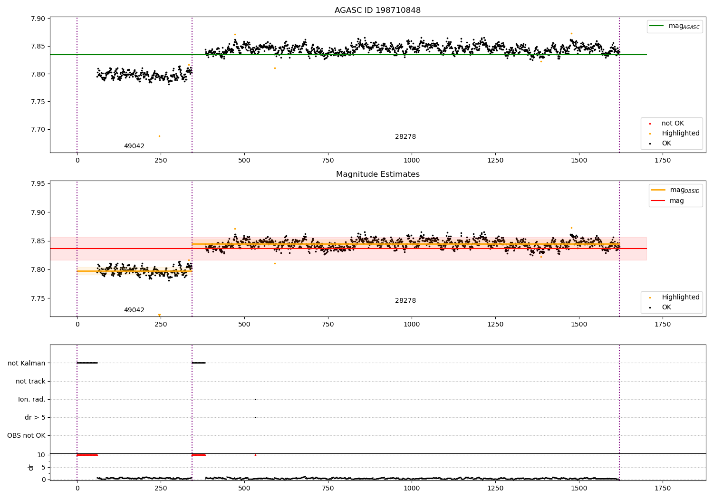Click the plot title AGASC ID 198710848
This screenshot has height=499, width=713.
377,10
